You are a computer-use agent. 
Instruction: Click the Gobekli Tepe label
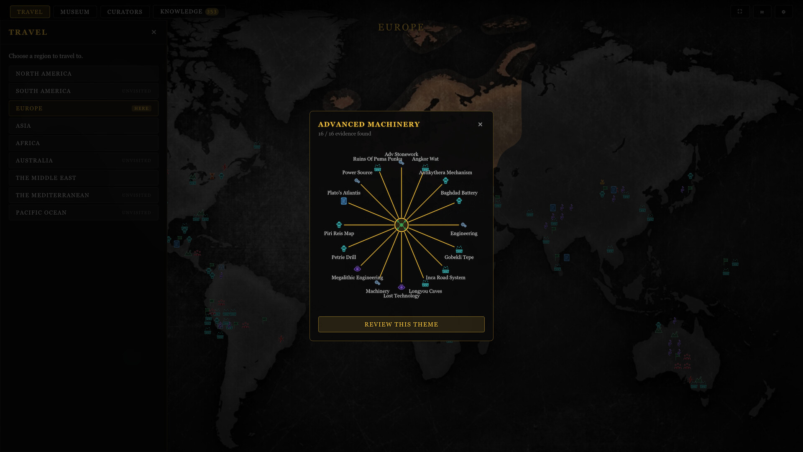pyautogui.click(x=459, y=257)
